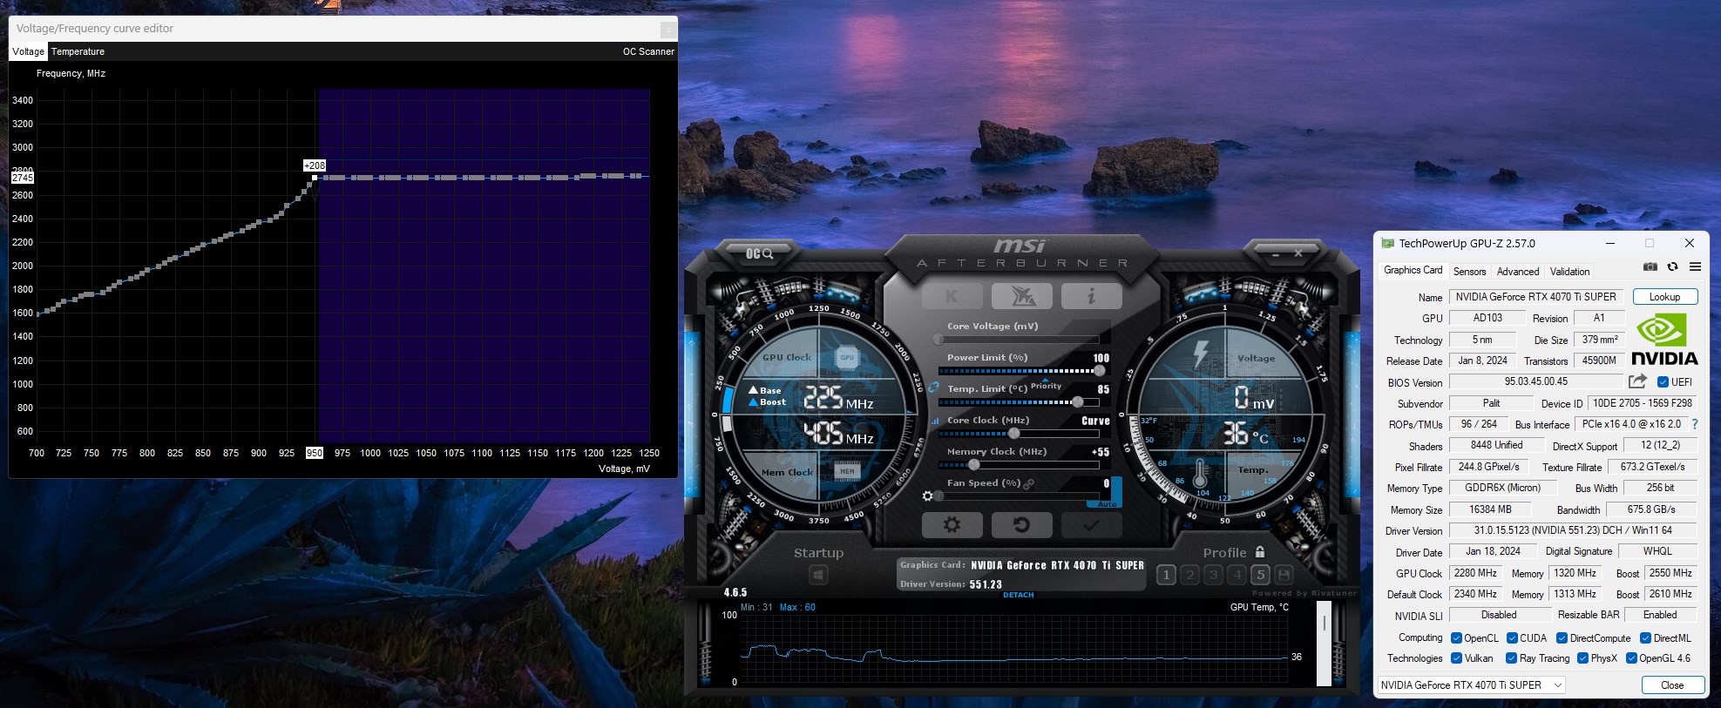Open Afterburner settings gear button
Image resolution: width=1721 pixels, height=708 pixels.
tap(952, 525)
